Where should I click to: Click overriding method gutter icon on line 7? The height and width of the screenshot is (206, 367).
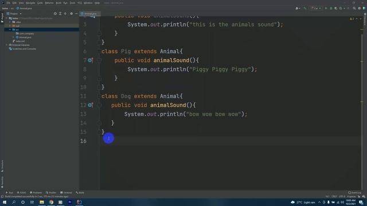(91, 60)
